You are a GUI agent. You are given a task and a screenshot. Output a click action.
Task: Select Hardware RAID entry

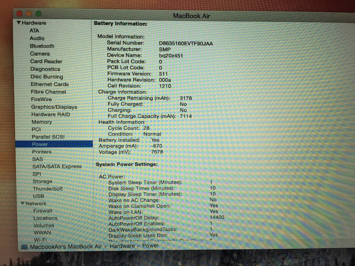[x=51, y=114]
